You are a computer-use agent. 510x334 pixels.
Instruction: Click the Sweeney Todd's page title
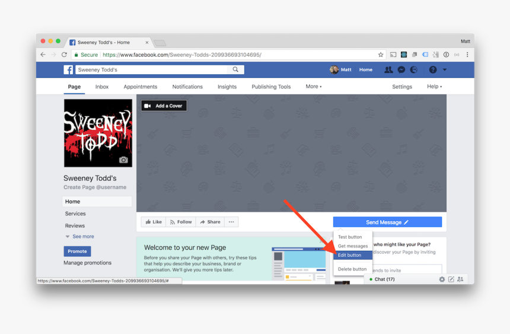point(90,178)
